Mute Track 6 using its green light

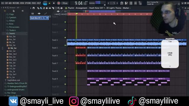[x=65, y=61]
